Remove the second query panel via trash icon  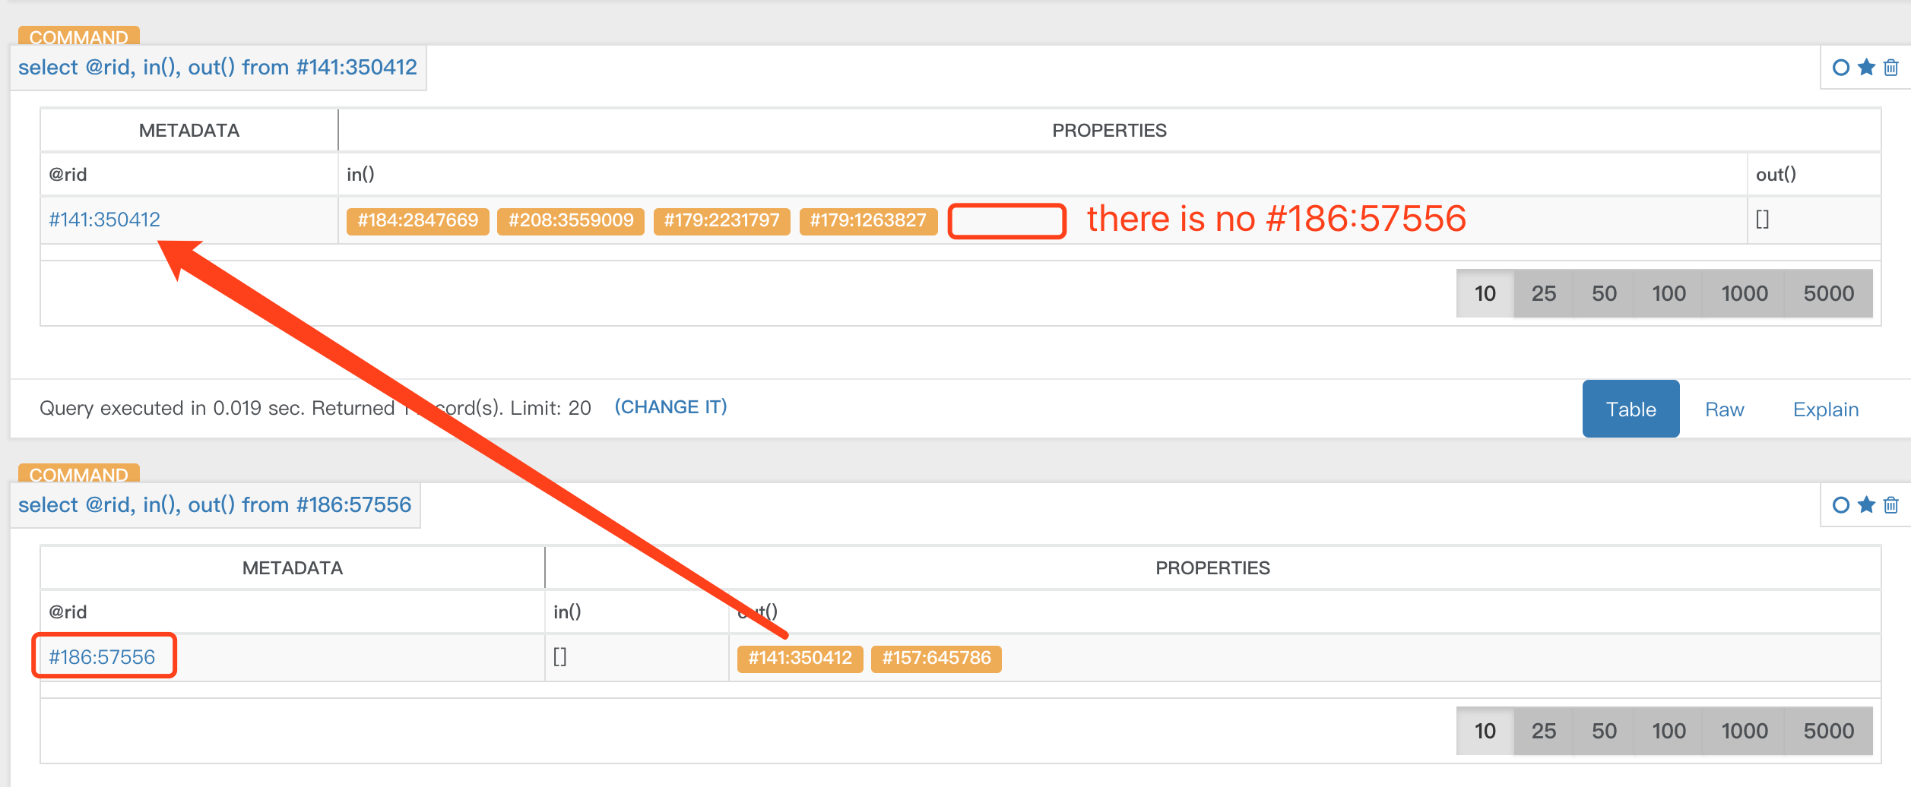1890,504
